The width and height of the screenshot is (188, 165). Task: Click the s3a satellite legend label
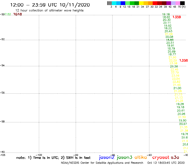175,158
